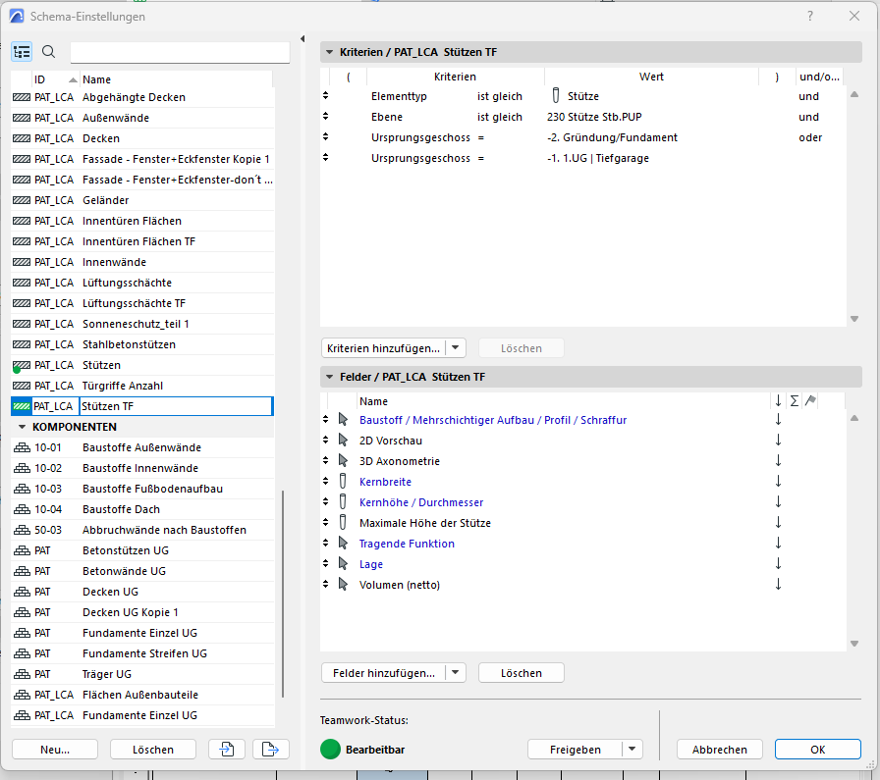Screen dimensions: 880x780
Task: Click the Neu button to create scheme
Action: coord(54,749)
